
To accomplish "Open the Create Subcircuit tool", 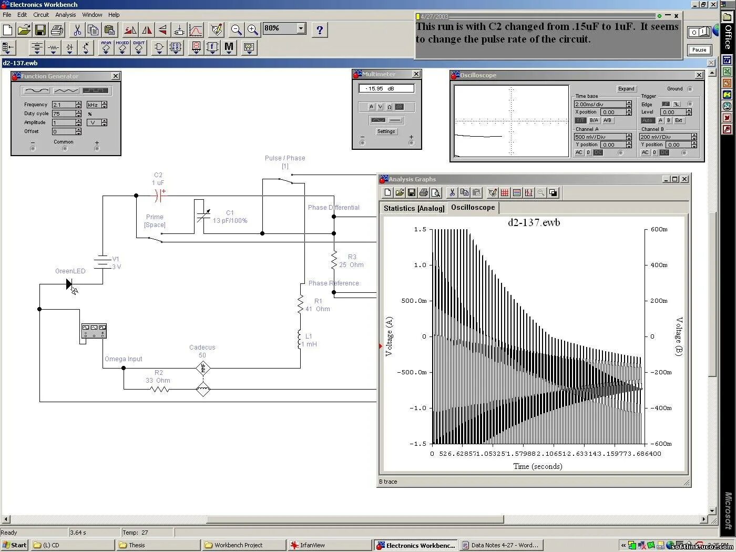I will [179, 30].
